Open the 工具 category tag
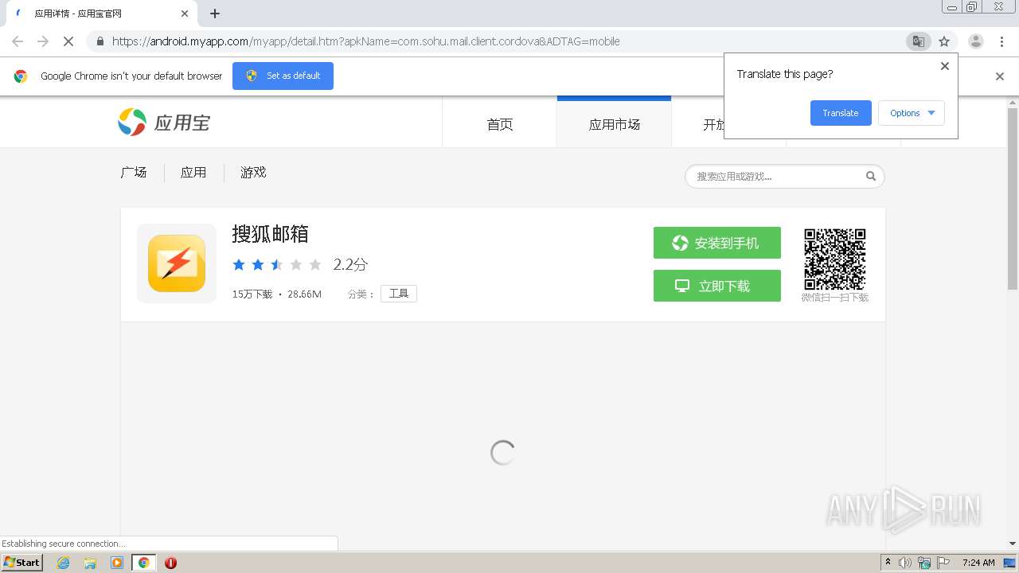This screenshot has width=1019, height=573. coord(399,294)
